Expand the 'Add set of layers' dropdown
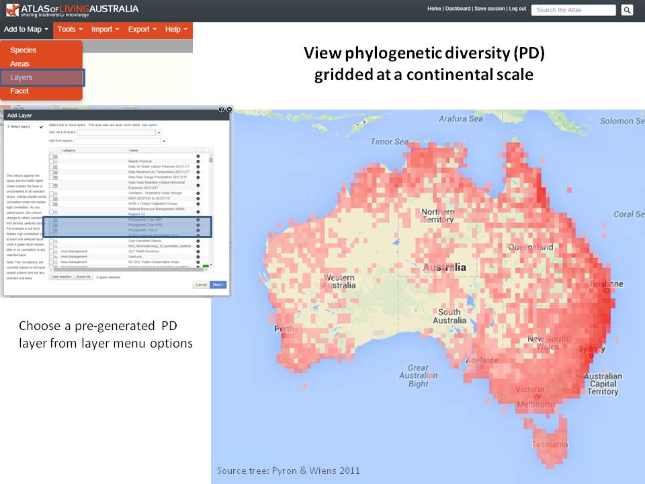Screen dimensions: 645x484 [x=159, y=133]
